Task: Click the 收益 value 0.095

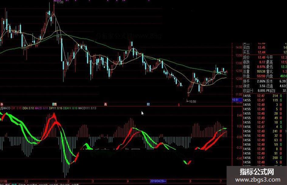Action: [261, 91]
